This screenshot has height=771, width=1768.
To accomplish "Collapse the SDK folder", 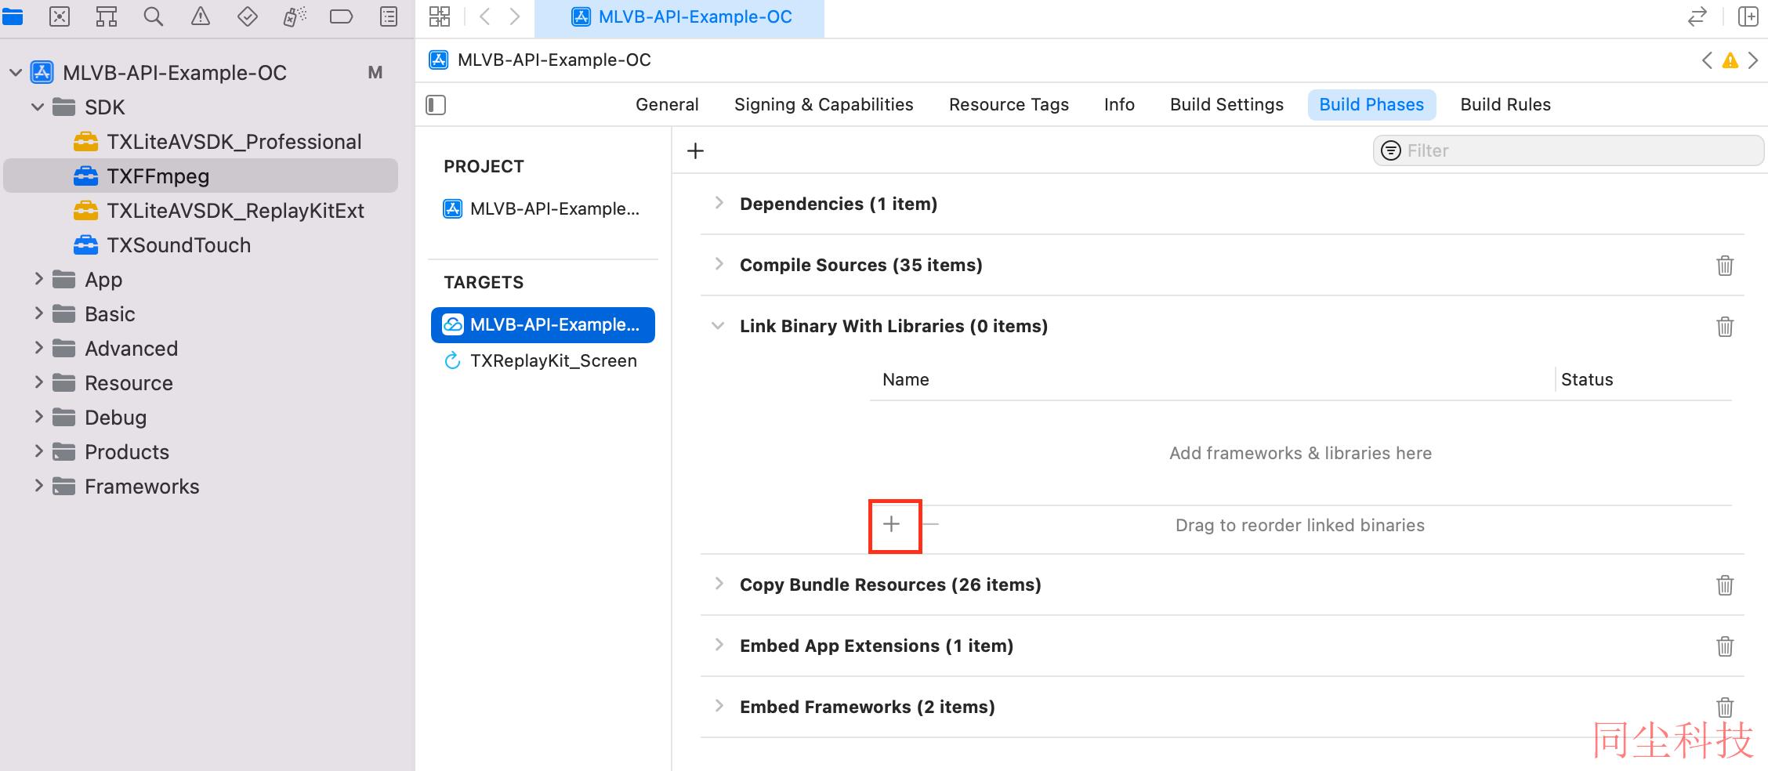I will (38, 107).
